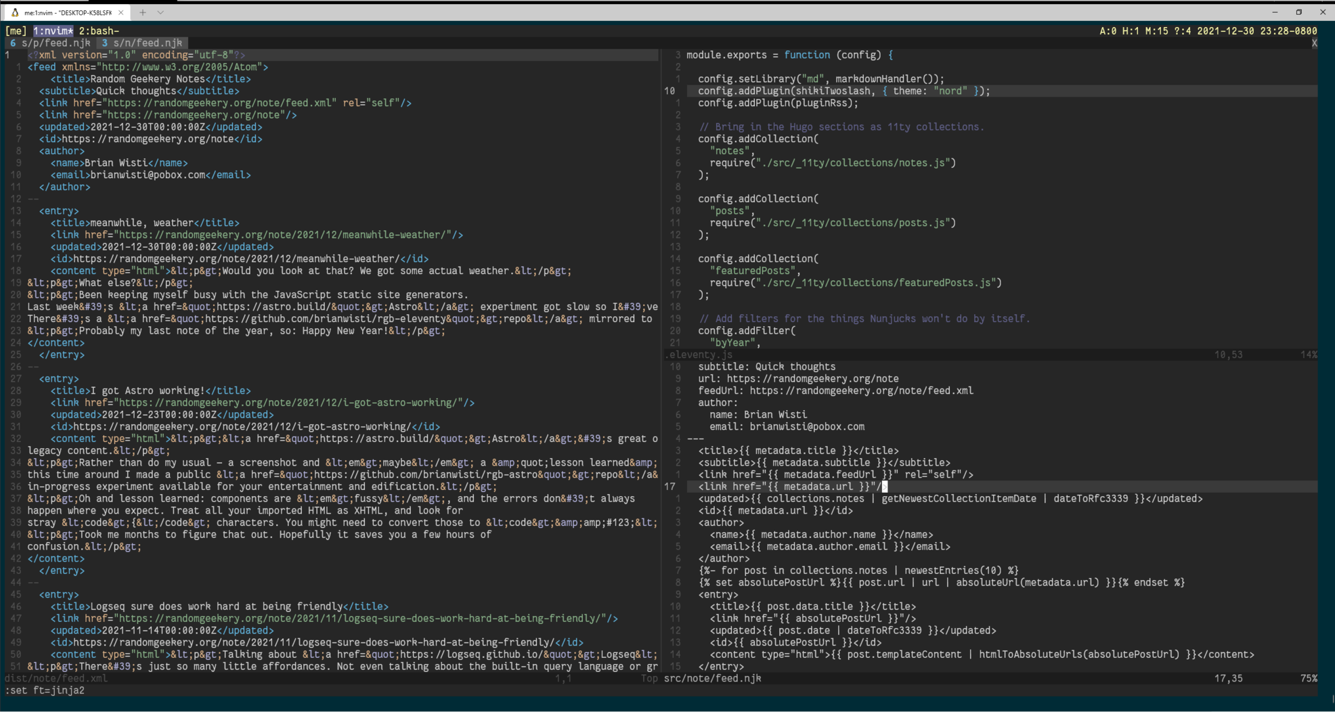Click the name Brian Wisti line
Image resolution: width=1335 pixels, height=712 pixels.
coord(119,162)
